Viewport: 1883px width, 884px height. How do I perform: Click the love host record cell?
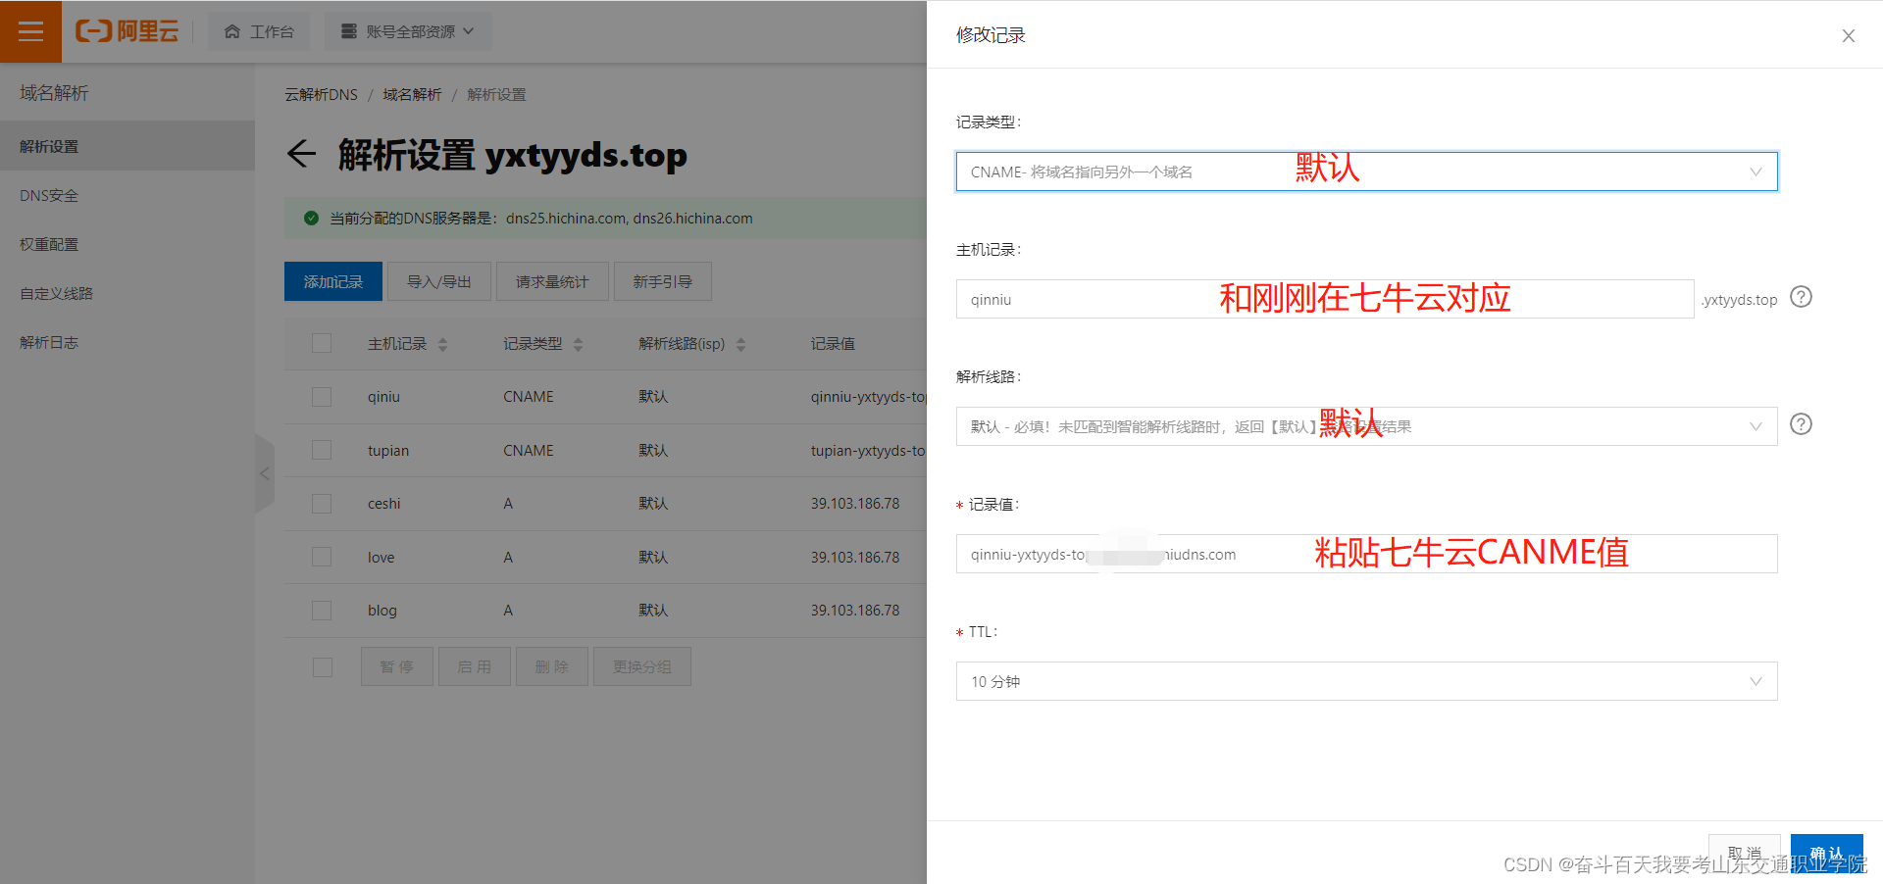click(381, 558)
